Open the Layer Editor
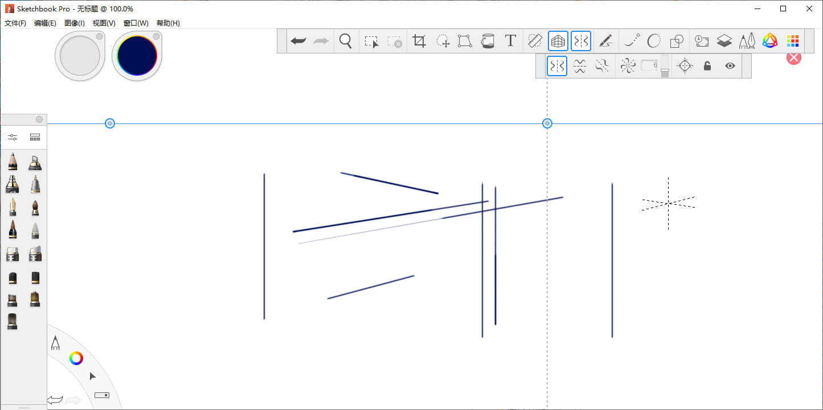The width and height of the screenshot is (823, 410). [724, 40]
